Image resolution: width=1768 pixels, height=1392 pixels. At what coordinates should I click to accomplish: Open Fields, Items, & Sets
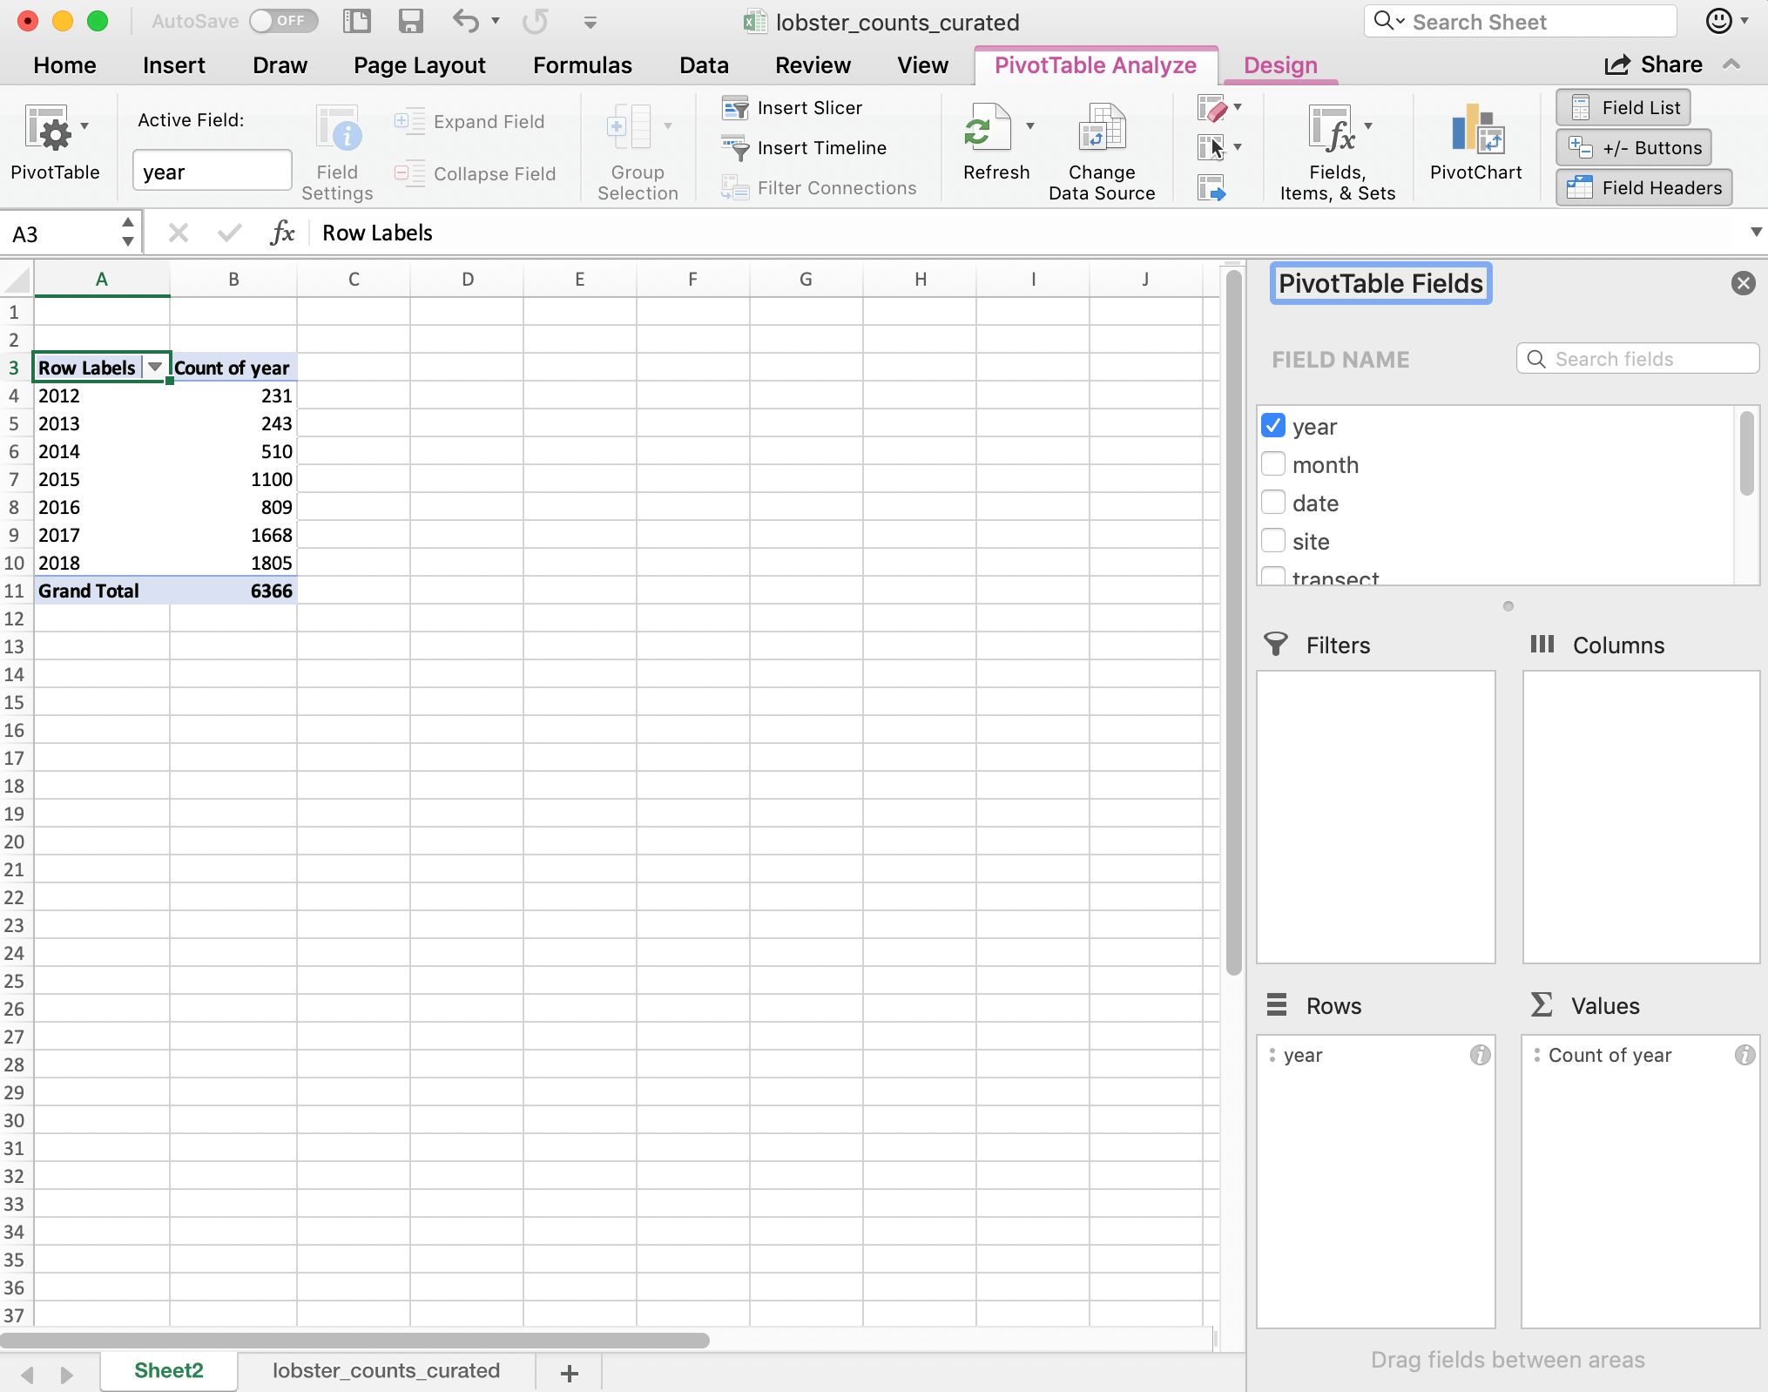[1335, 148]
